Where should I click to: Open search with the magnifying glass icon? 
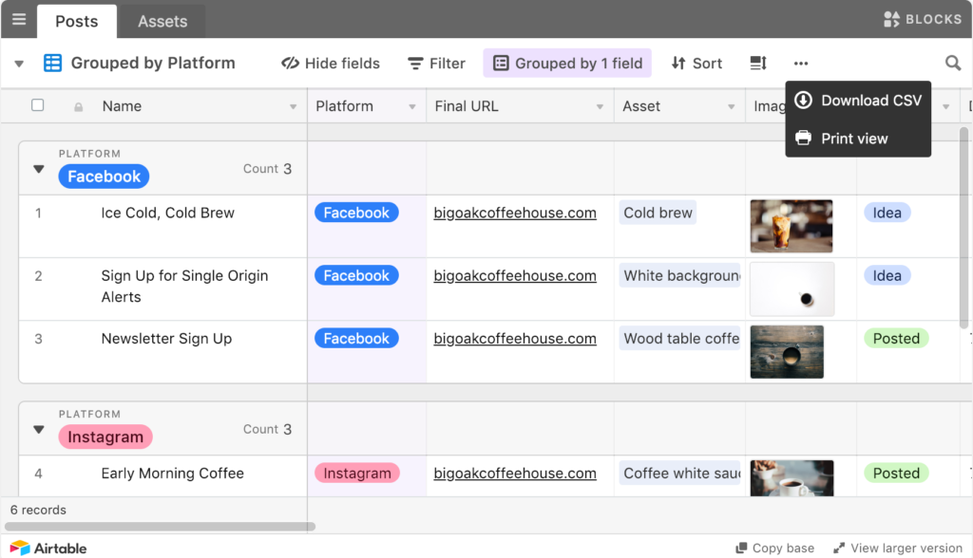953,63
